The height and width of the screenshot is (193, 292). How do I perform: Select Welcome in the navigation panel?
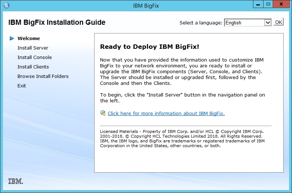coord(29,38)
